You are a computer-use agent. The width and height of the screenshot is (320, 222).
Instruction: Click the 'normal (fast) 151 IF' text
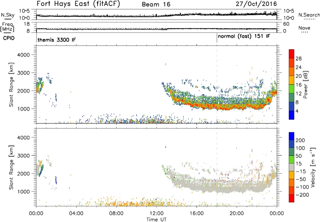[244, 36]
